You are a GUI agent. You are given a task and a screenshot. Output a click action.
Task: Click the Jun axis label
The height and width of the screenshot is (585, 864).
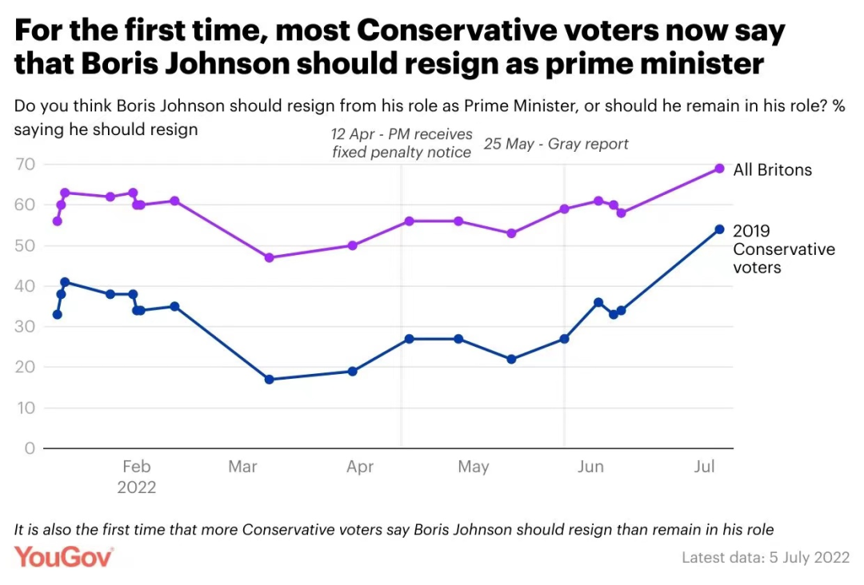click(x=590, y=467)
